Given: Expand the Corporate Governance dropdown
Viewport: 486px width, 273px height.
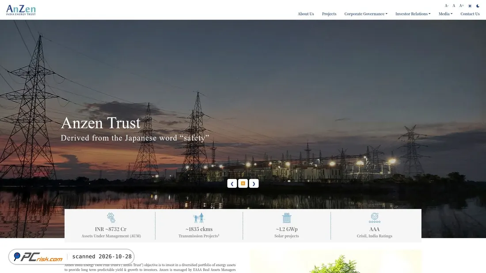Looking at the screenshot, I should tap(366, 14).
